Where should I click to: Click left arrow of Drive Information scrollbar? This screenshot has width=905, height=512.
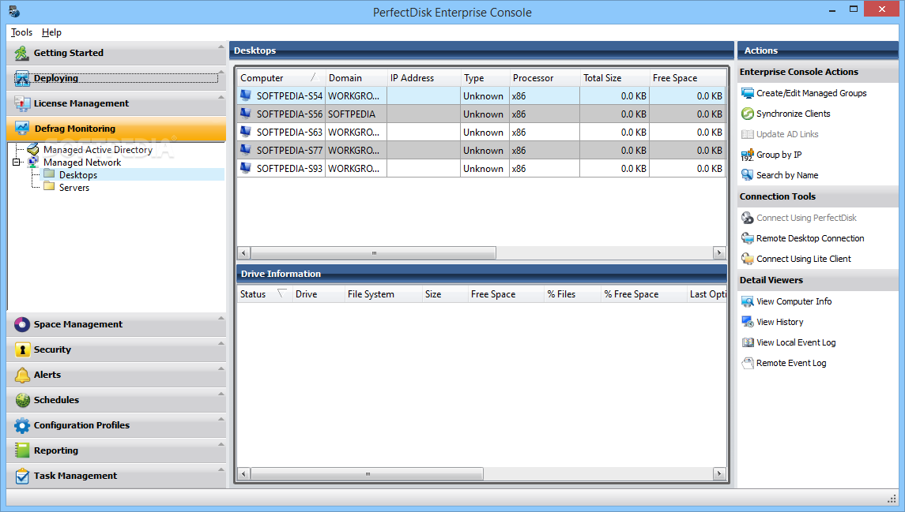pyautogui.click(x=243, y=474)
